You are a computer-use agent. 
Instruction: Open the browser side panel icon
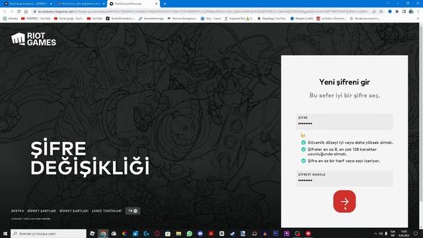click(x=404, y=12)
